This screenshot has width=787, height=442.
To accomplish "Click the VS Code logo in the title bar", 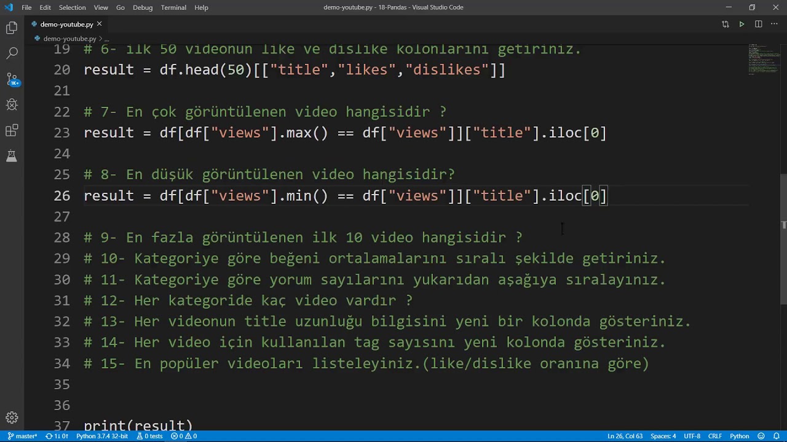I will (x=8, y=7).
